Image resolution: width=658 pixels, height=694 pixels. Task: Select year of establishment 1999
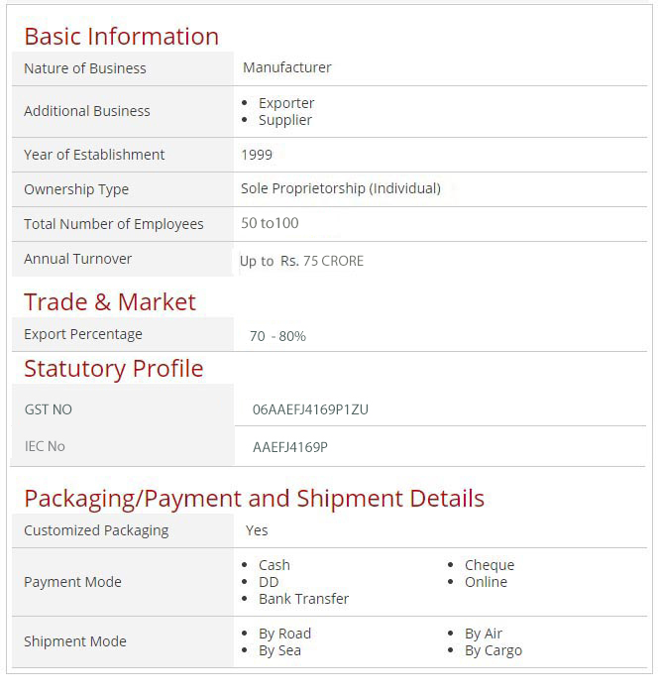(257, 155)
